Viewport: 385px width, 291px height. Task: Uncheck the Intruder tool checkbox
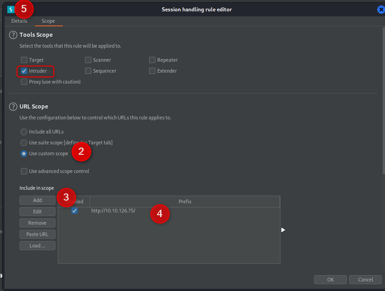24,71
